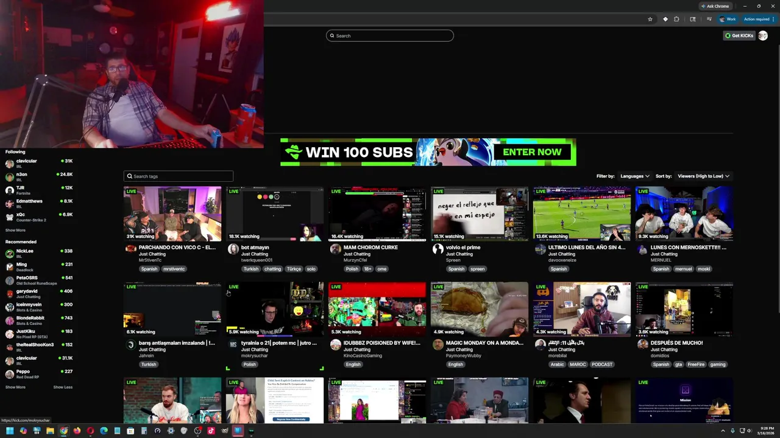780x438 pixels.
Task: Select the moski tag
Action: tap(704, 269)
